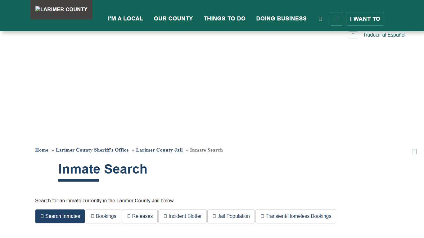Viewport: 424px width, 238px height.
Task: View Transient/Homeless Bookings
Action: coord(295,216)
